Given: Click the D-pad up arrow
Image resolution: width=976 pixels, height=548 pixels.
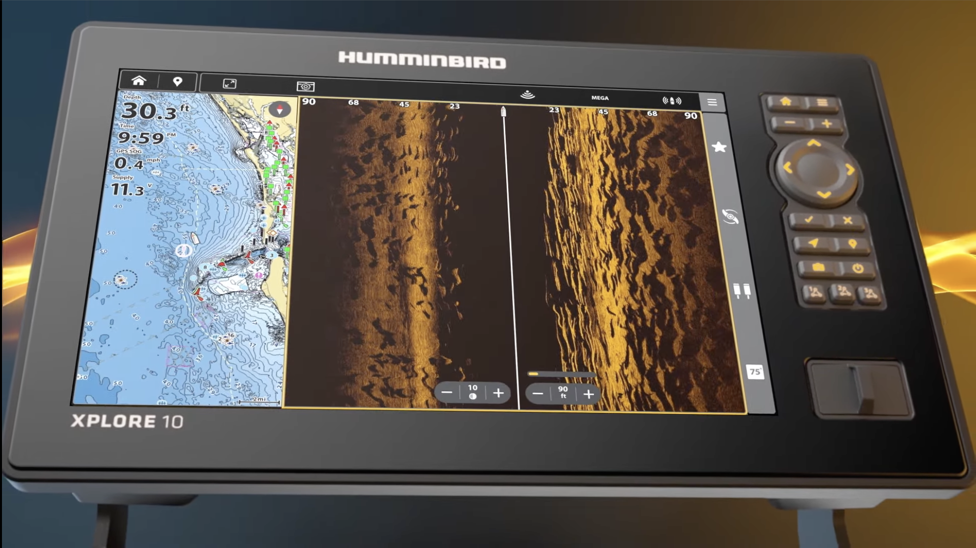Looking at the screenshot, I should (814, 144).
